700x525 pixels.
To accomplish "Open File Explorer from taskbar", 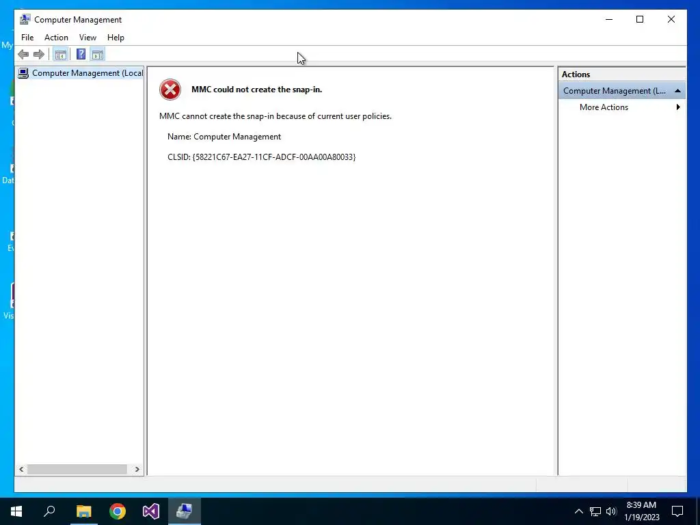I will [83, 511].
